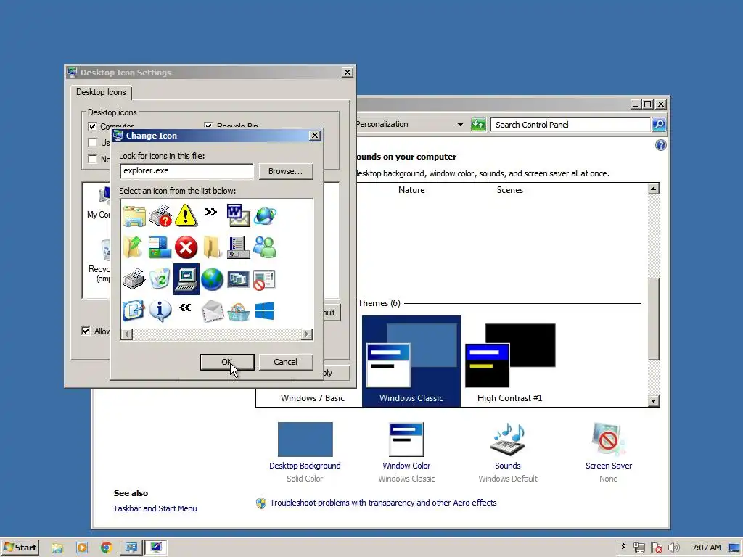Select the Windows 7 Basic theme label
Screen dimensions: 743x557
tap(312, 398)
